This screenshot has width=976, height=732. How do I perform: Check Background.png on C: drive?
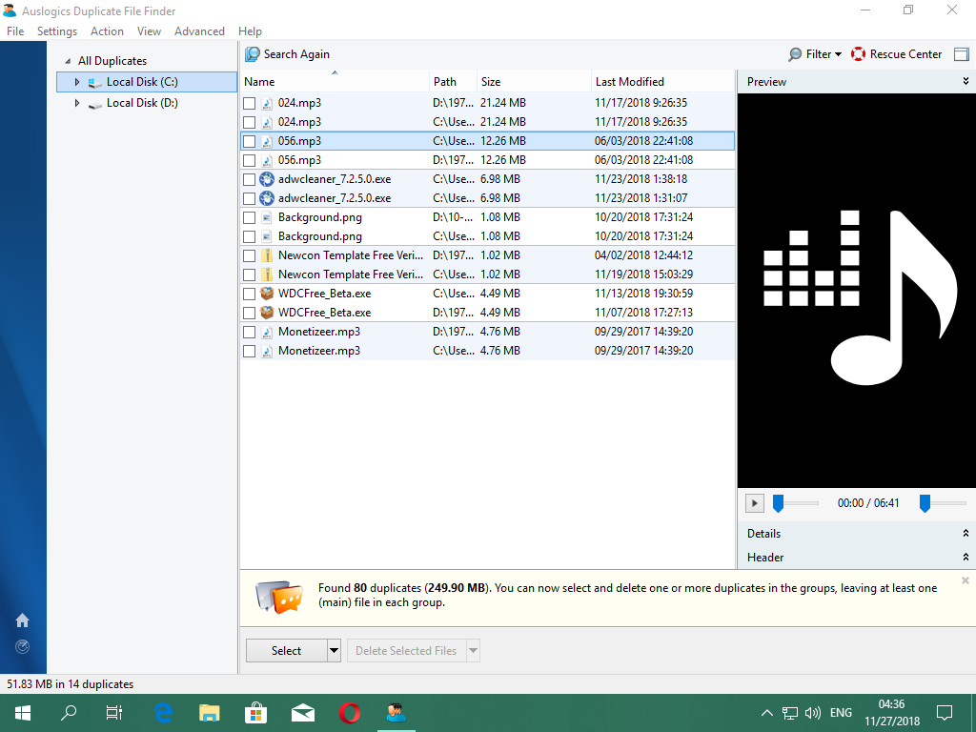click(x=249, y=236)
